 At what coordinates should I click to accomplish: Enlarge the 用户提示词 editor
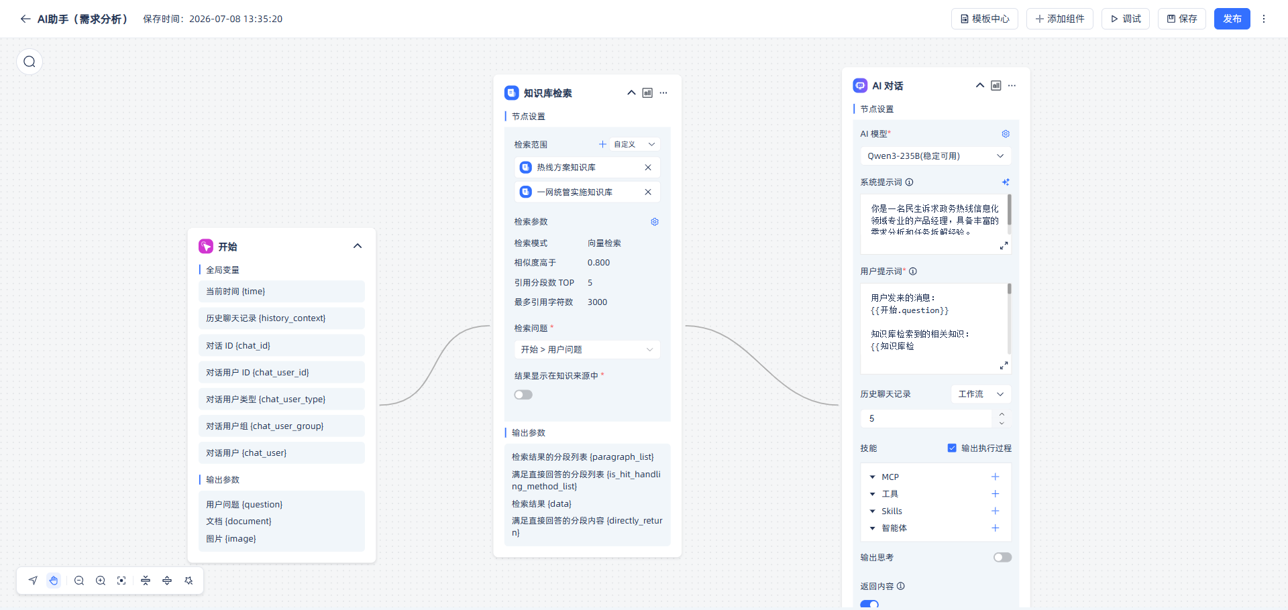(1004, 365)
